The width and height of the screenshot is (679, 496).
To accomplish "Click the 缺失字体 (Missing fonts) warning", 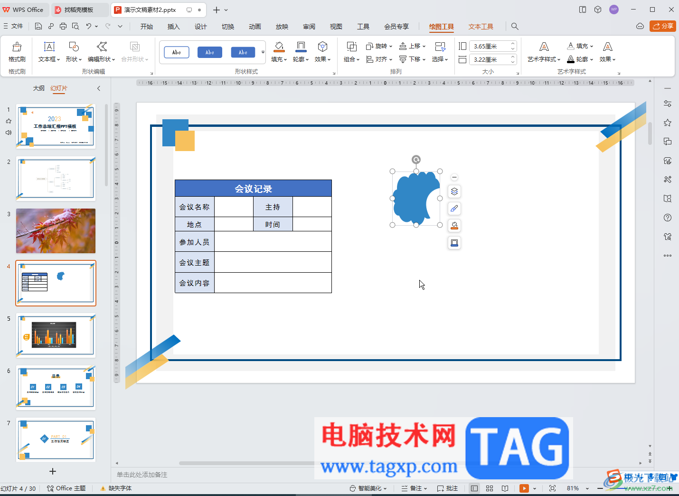I will click(x=116, y=488).
